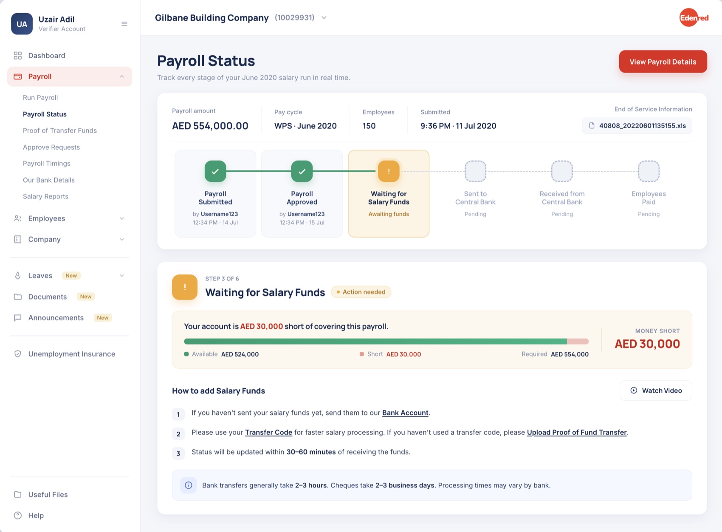This screenshot has height=532, width=722.
Task: Click the Sent to Central Bank pending icon
Action: point(475,171)
